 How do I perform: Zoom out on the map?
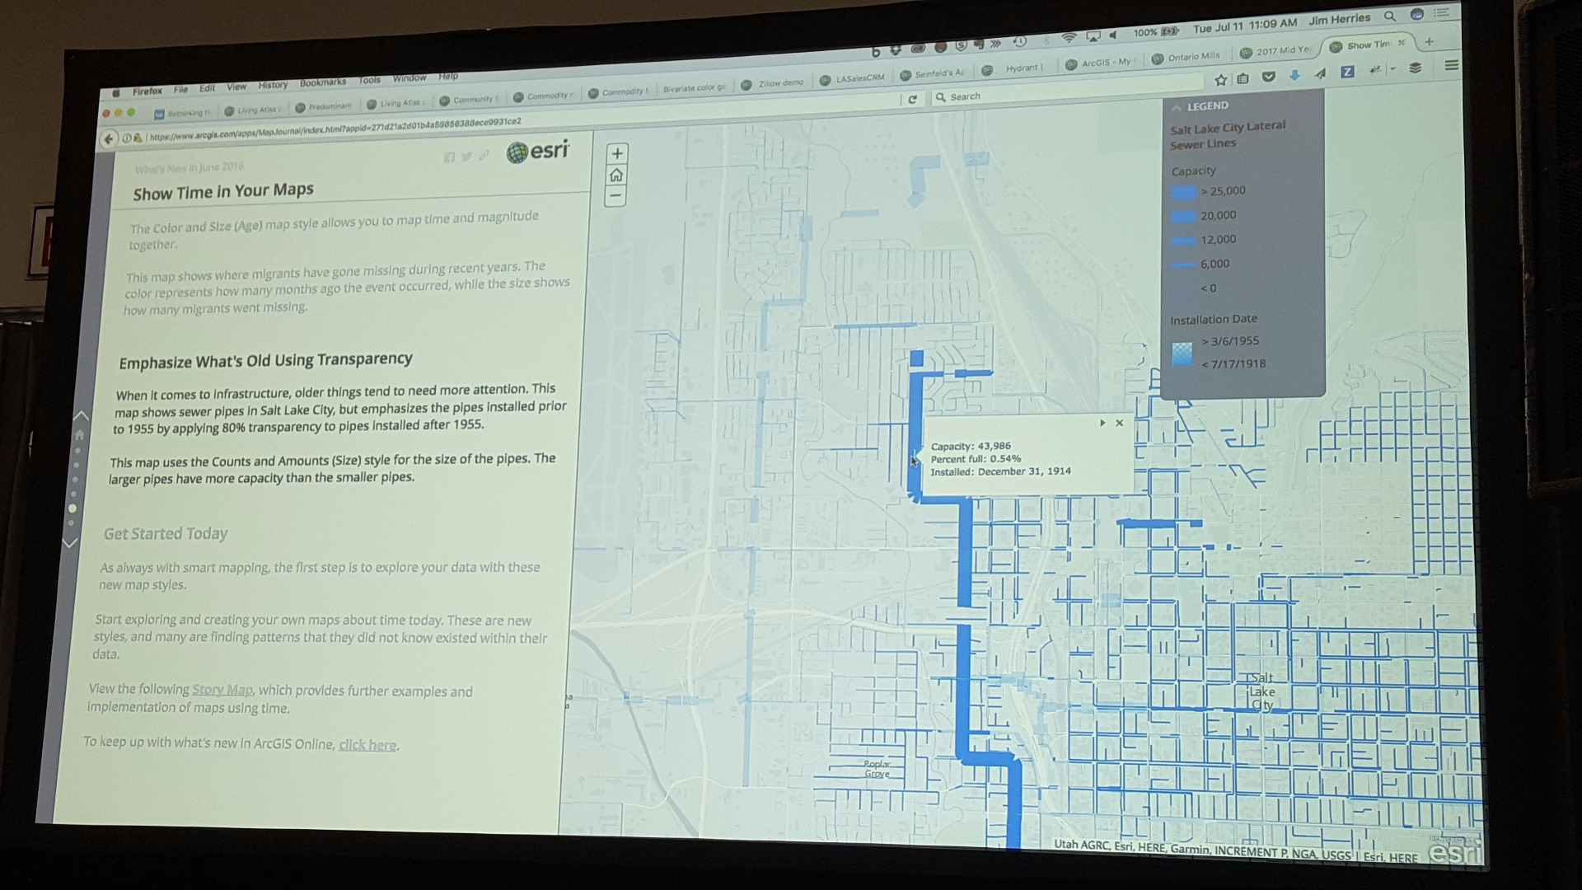(615, 196)
